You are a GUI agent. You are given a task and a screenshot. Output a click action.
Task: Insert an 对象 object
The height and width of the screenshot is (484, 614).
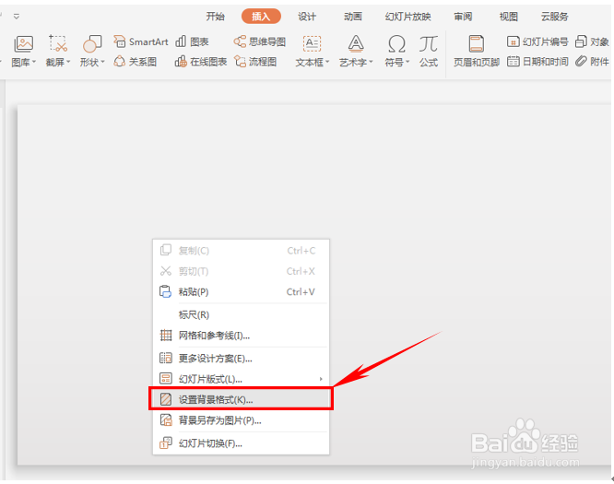point(592,41)
